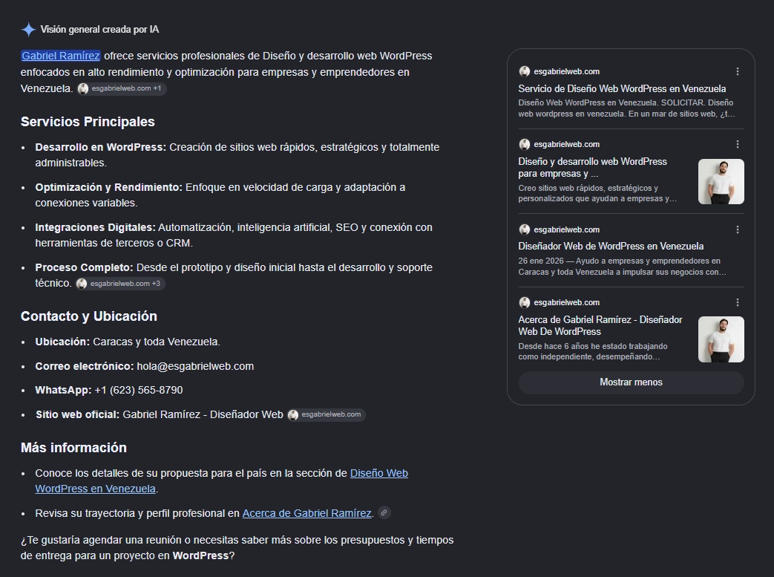Click the esgabrielweb.com +1 source chip
The width and height of the screenshot is (774, 577).
click(x=122, y=88)
